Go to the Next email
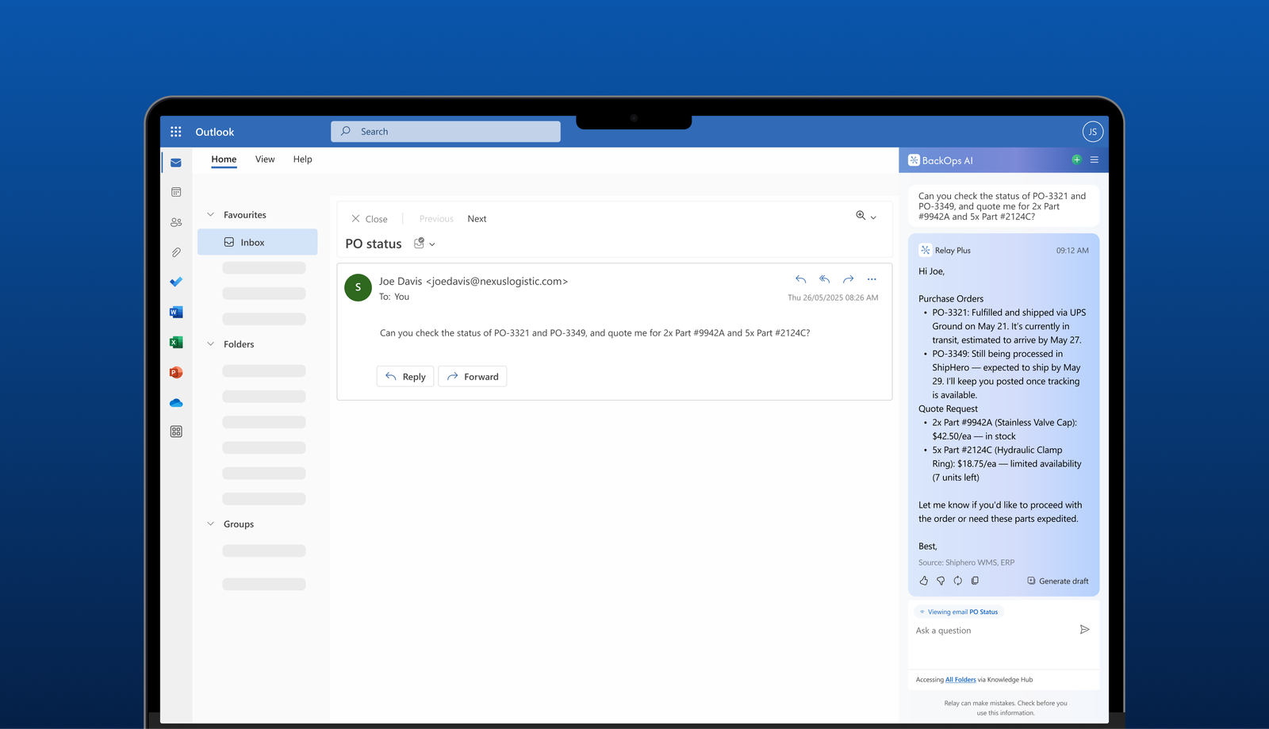The height and width of the screenshot is (729, 1269). 477,219
